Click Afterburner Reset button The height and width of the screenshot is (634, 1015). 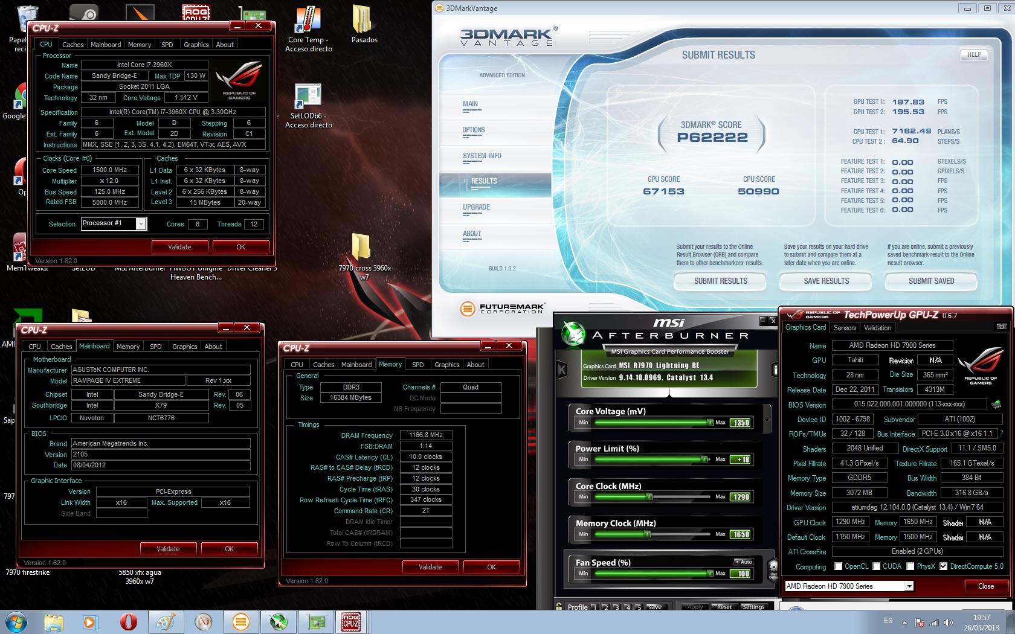(x=724, y=607)
